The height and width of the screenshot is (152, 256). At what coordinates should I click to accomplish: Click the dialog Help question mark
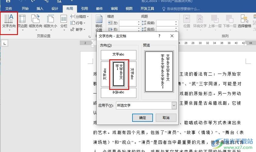pos(159,36)
